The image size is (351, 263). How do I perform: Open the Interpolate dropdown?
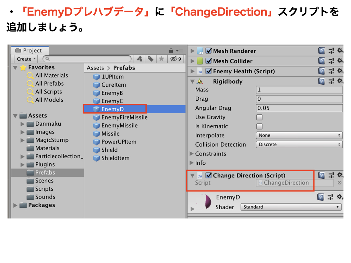click(x=299, y=135)
